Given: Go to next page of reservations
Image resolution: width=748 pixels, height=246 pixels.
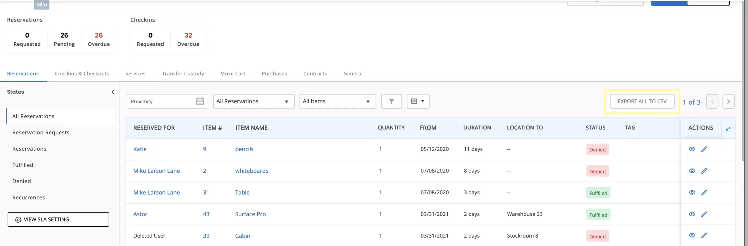Looking at the screenshot, I should click(x=728, y=101).
